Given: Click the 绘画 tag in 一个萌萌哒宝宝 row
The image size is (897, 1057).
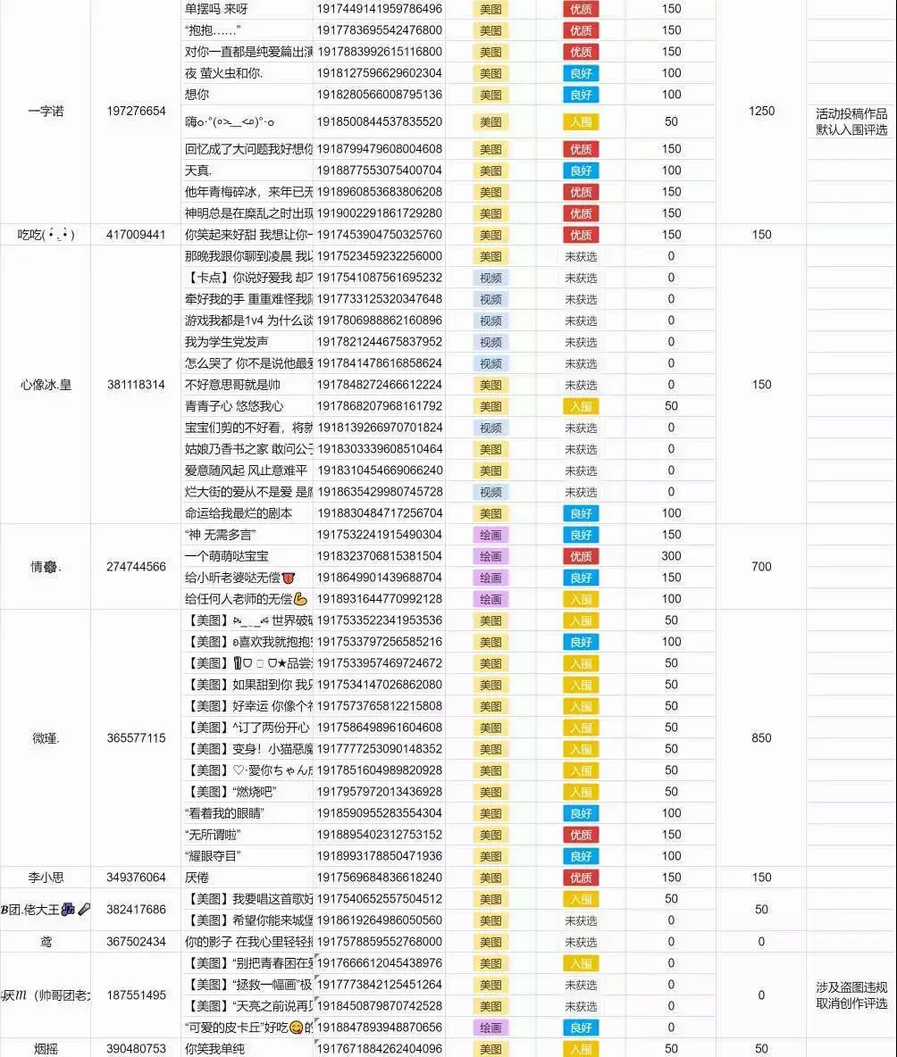Looking at the screenshot, I should (x=490, y=556).
